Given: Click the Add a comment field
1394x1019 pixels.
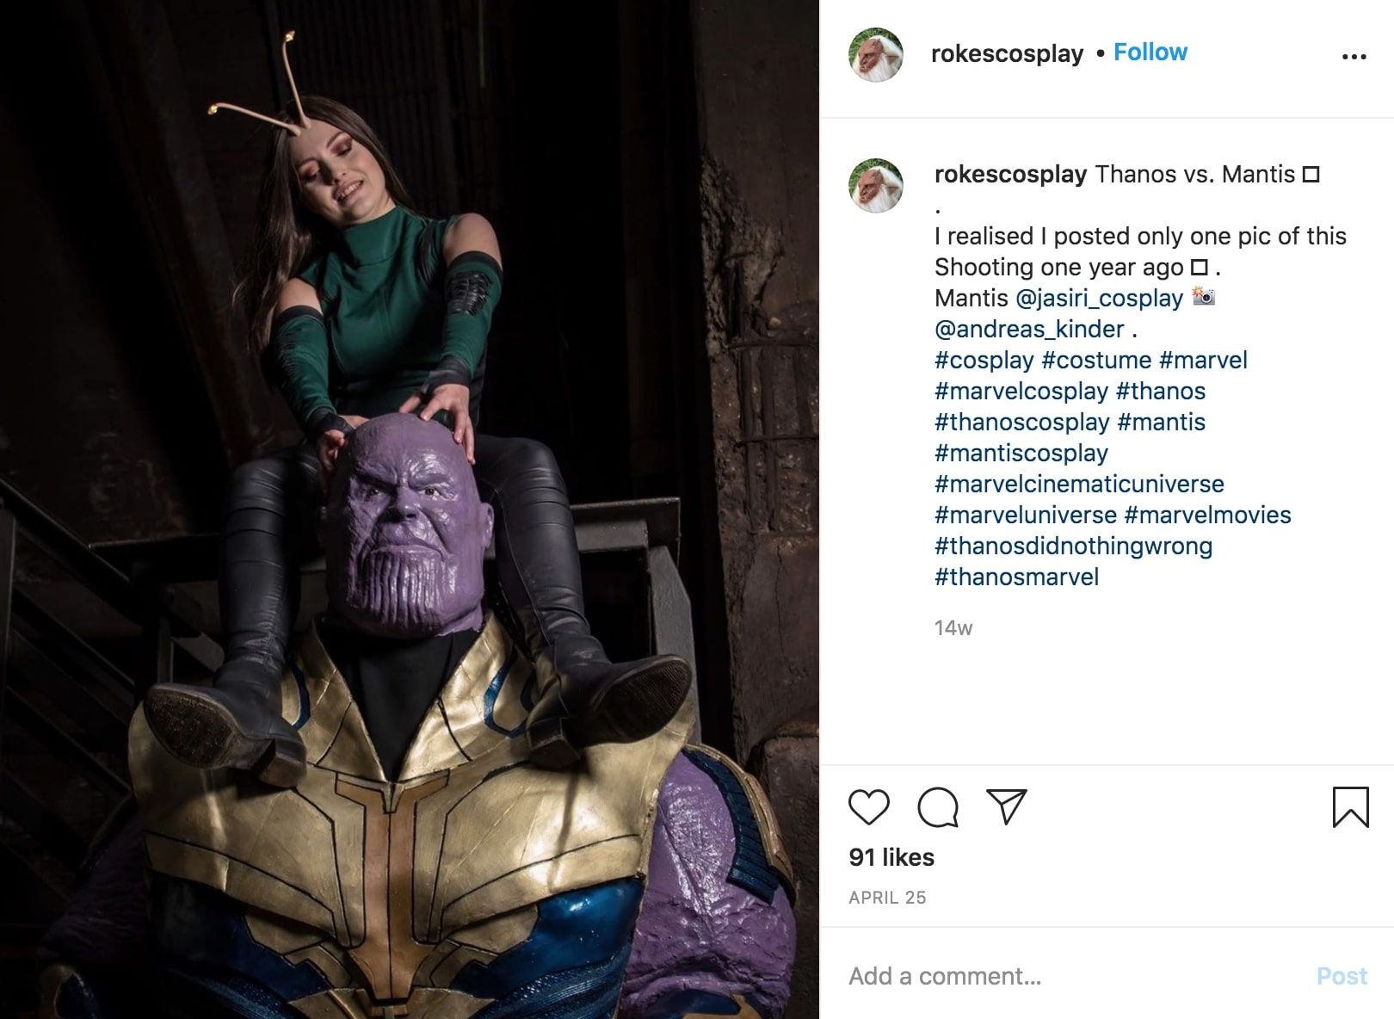Looking at the screenshot, I should point(1067,976).
